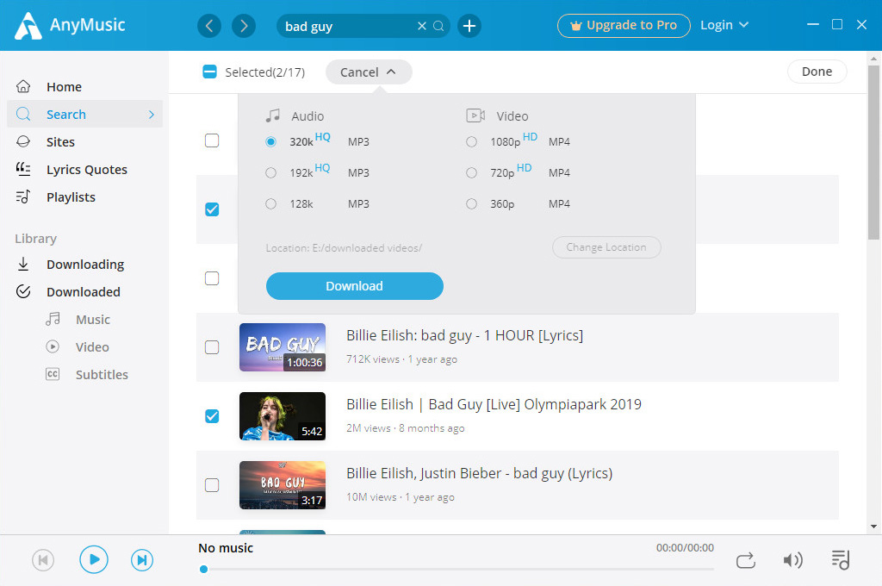The width and height of the screenshot is (882, 586).
Task: Select 360p MP4 video quality
Action: 471,203
